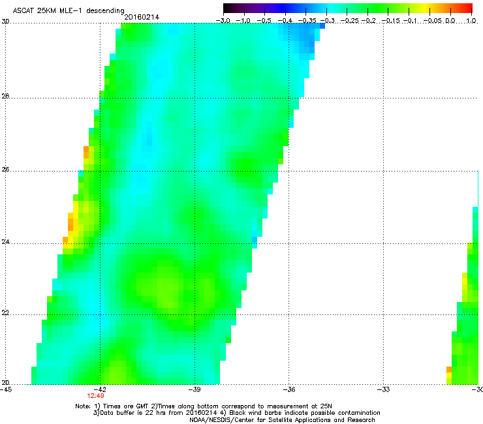The image size is (483, 424).
Task: Click the longitude axis label -33
Action: [384, 389]
